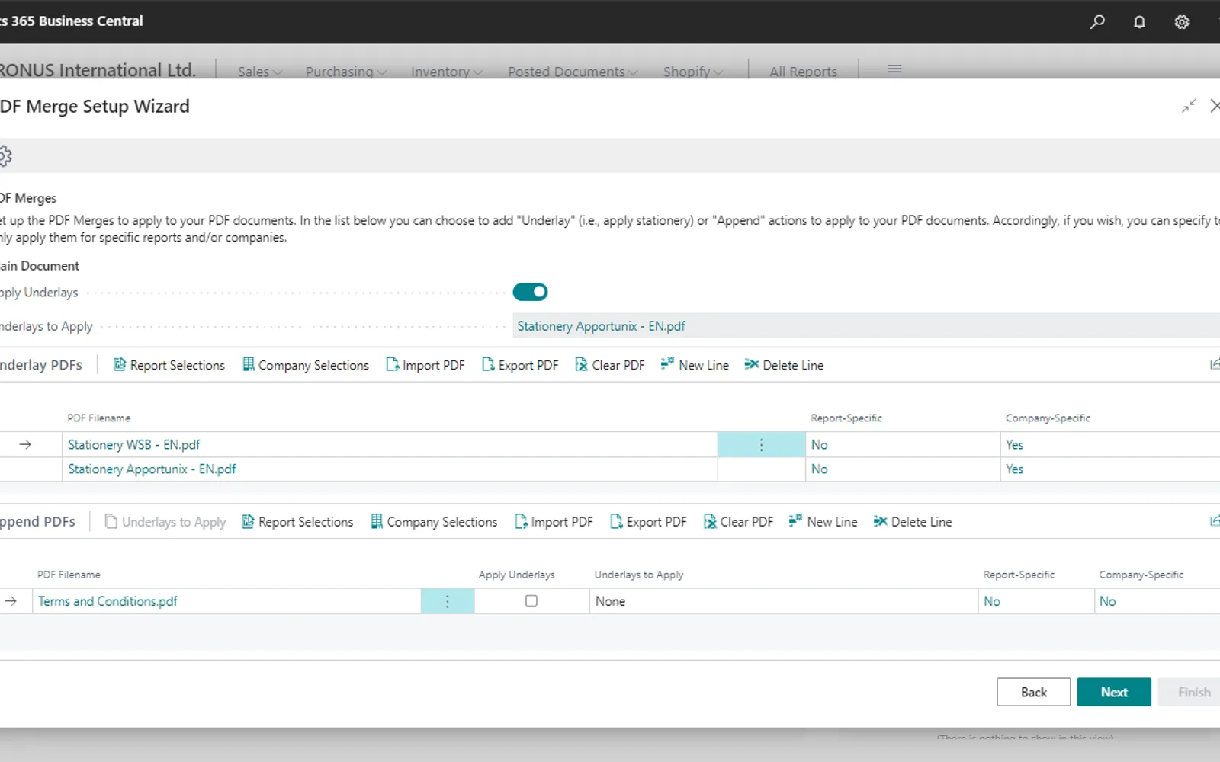Screen dimensions: 1220x762
Task: Click Import PDF in Append PDFs toolbar
Action: pyautogui.click(x=554, y=522)
